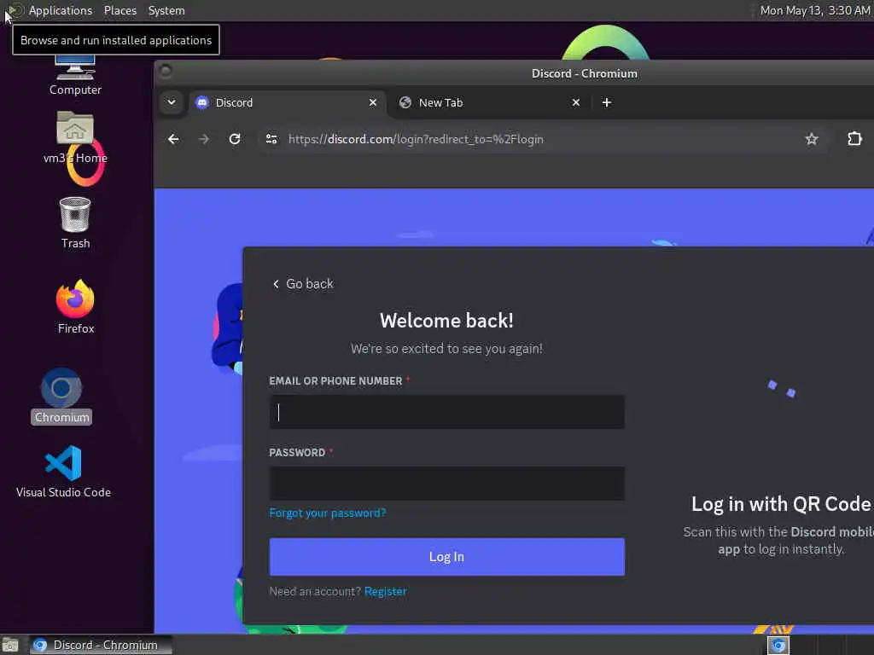Viewport: 874px width, 655px height.
Task: Open the Applications menu
Action: (61, 10)
